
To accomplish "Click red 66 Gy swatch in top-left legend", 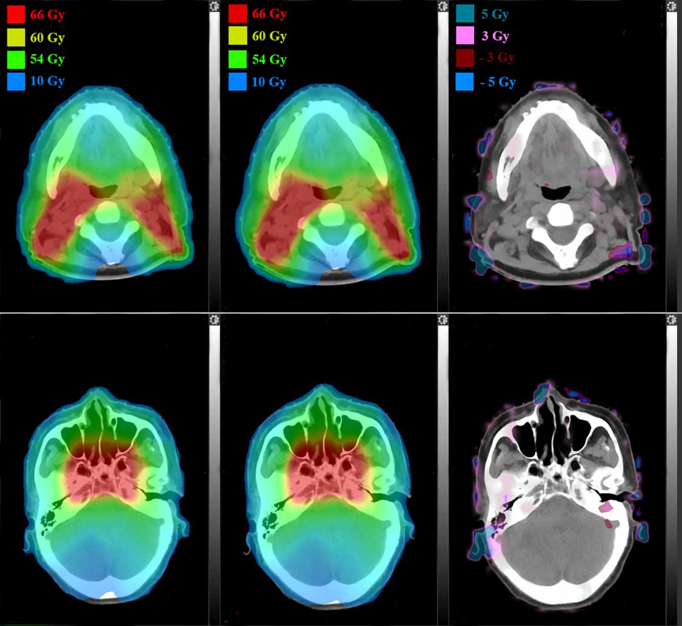I will point(16,15).
